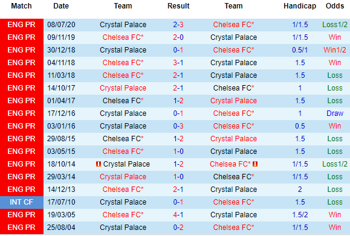Click the Handicap column header
This screenshot has width=350, height=236.
pos(300,6)
